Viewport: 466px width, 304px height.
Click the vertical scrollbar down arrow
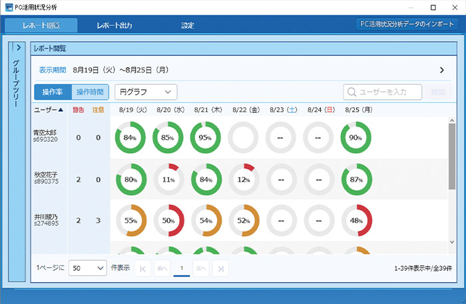(453, 241)
